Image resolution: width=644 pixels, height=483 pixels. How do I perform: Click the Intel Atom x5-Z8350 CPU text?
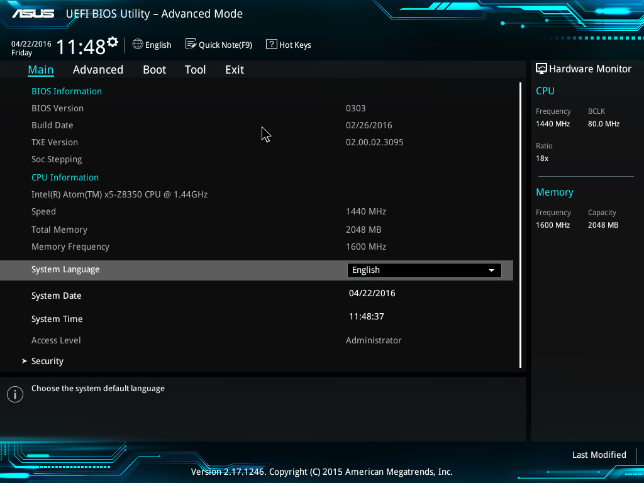(x=119, y=194)
